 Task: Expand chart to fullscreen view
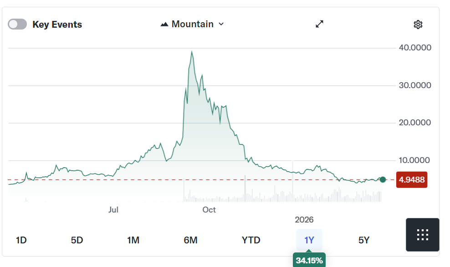point(320,24)
